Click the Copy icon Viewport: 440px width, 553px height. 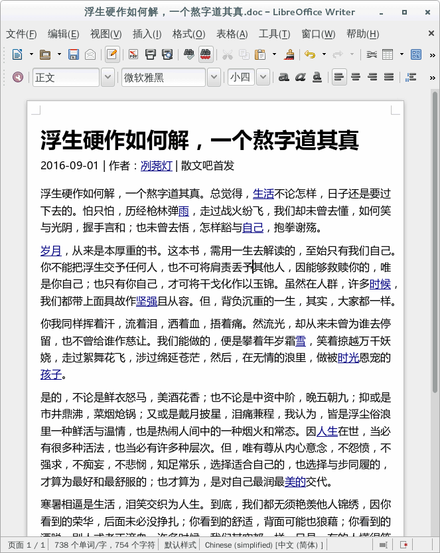(244, 54)
